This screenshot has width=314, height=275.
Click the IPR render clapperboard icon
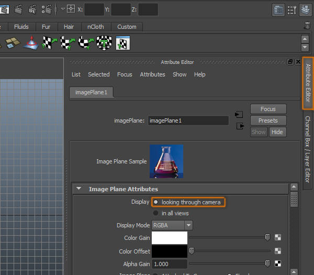tap(32, 9)
